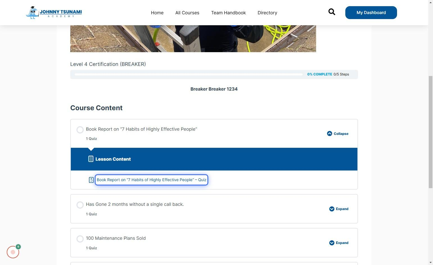Open the Team Handbook menu item
The image size is (433, 265).
click(228, 13)
